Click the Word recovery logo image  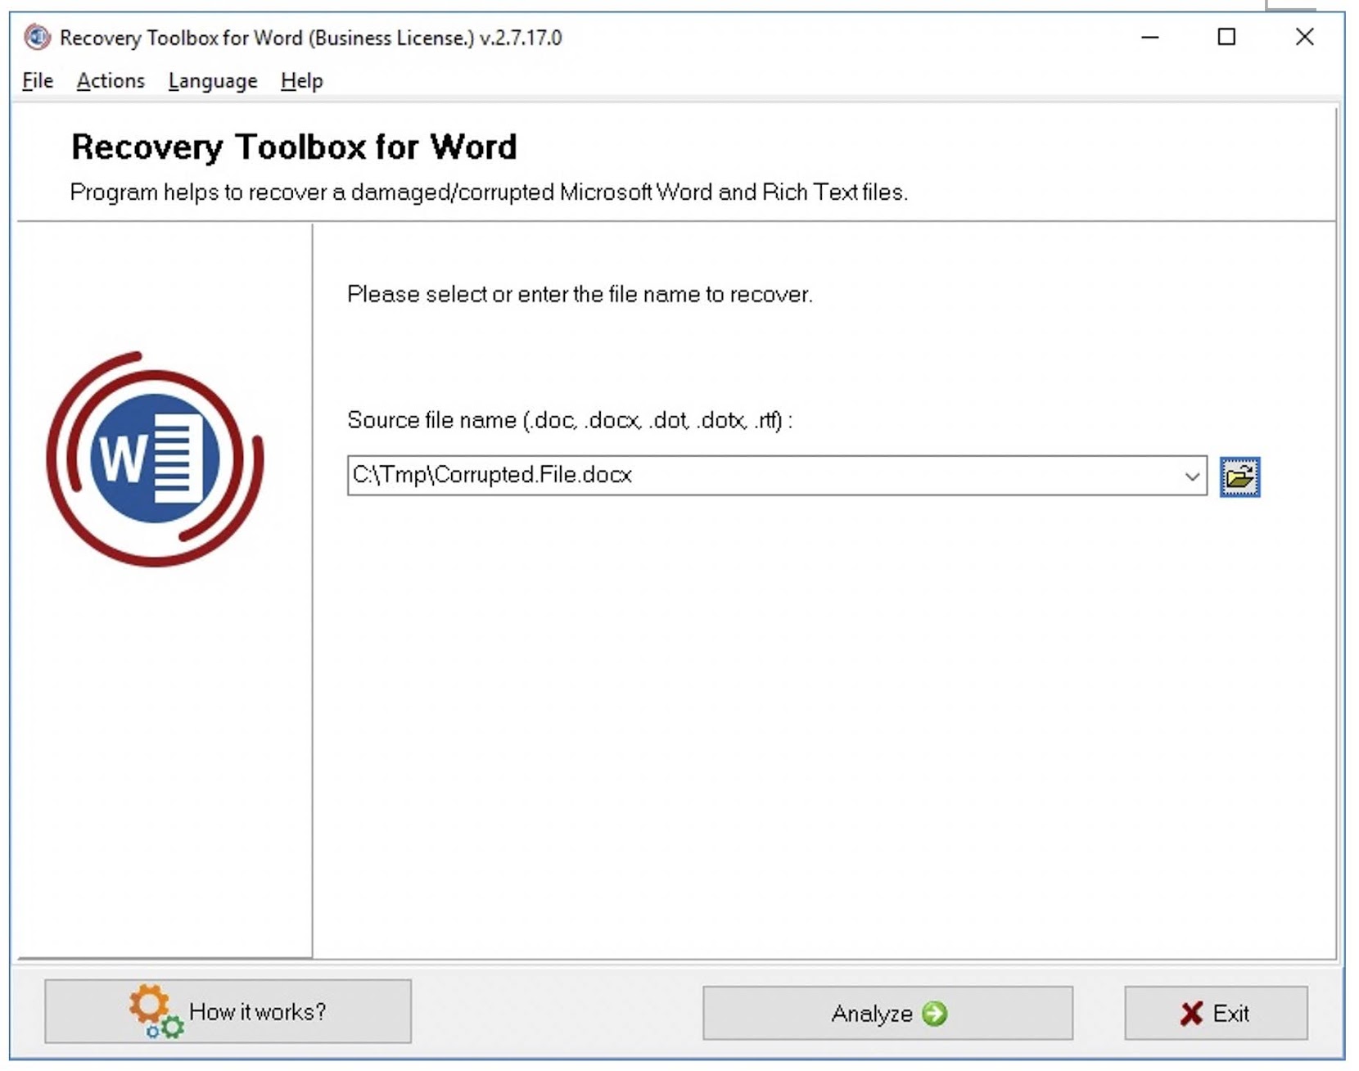155,459
